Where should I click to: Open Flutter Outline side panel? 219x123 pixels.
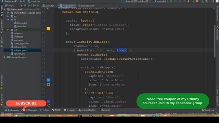(x=218, y=13)
